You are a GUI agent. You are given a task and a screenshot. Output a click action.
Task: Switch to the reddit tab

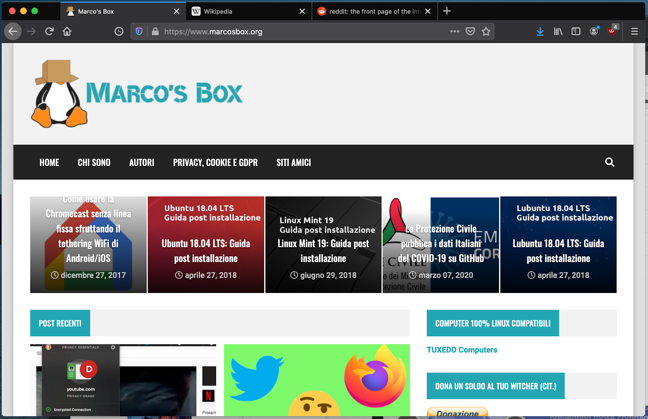pos(375,11)
